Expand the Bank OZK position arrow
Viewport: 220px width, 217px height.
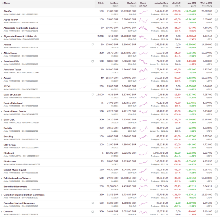point(1,120)
